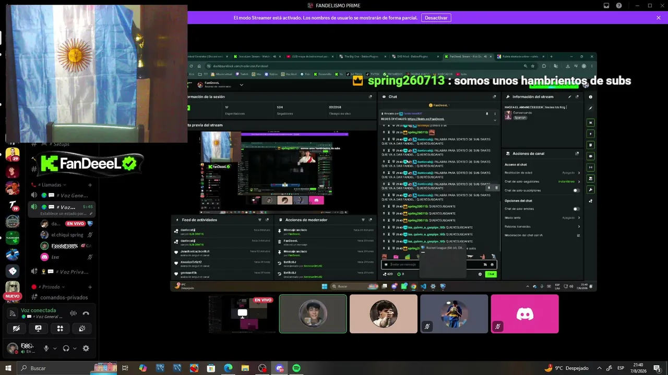Open the soundboard
668x375 pixels.
point(82,328)
